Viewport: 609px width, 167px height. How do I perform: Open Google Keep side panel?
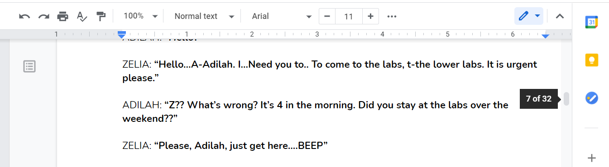click(591, 60)
